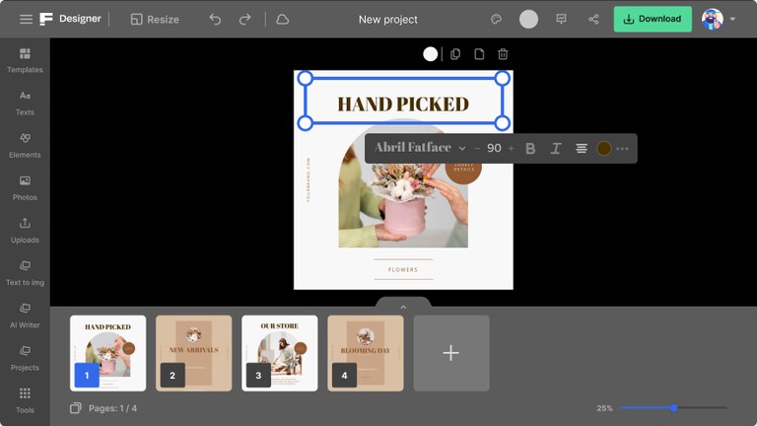Viewport: 757px width, 426px height.
Task: Click the undo arrow icon
Action: 215,19
